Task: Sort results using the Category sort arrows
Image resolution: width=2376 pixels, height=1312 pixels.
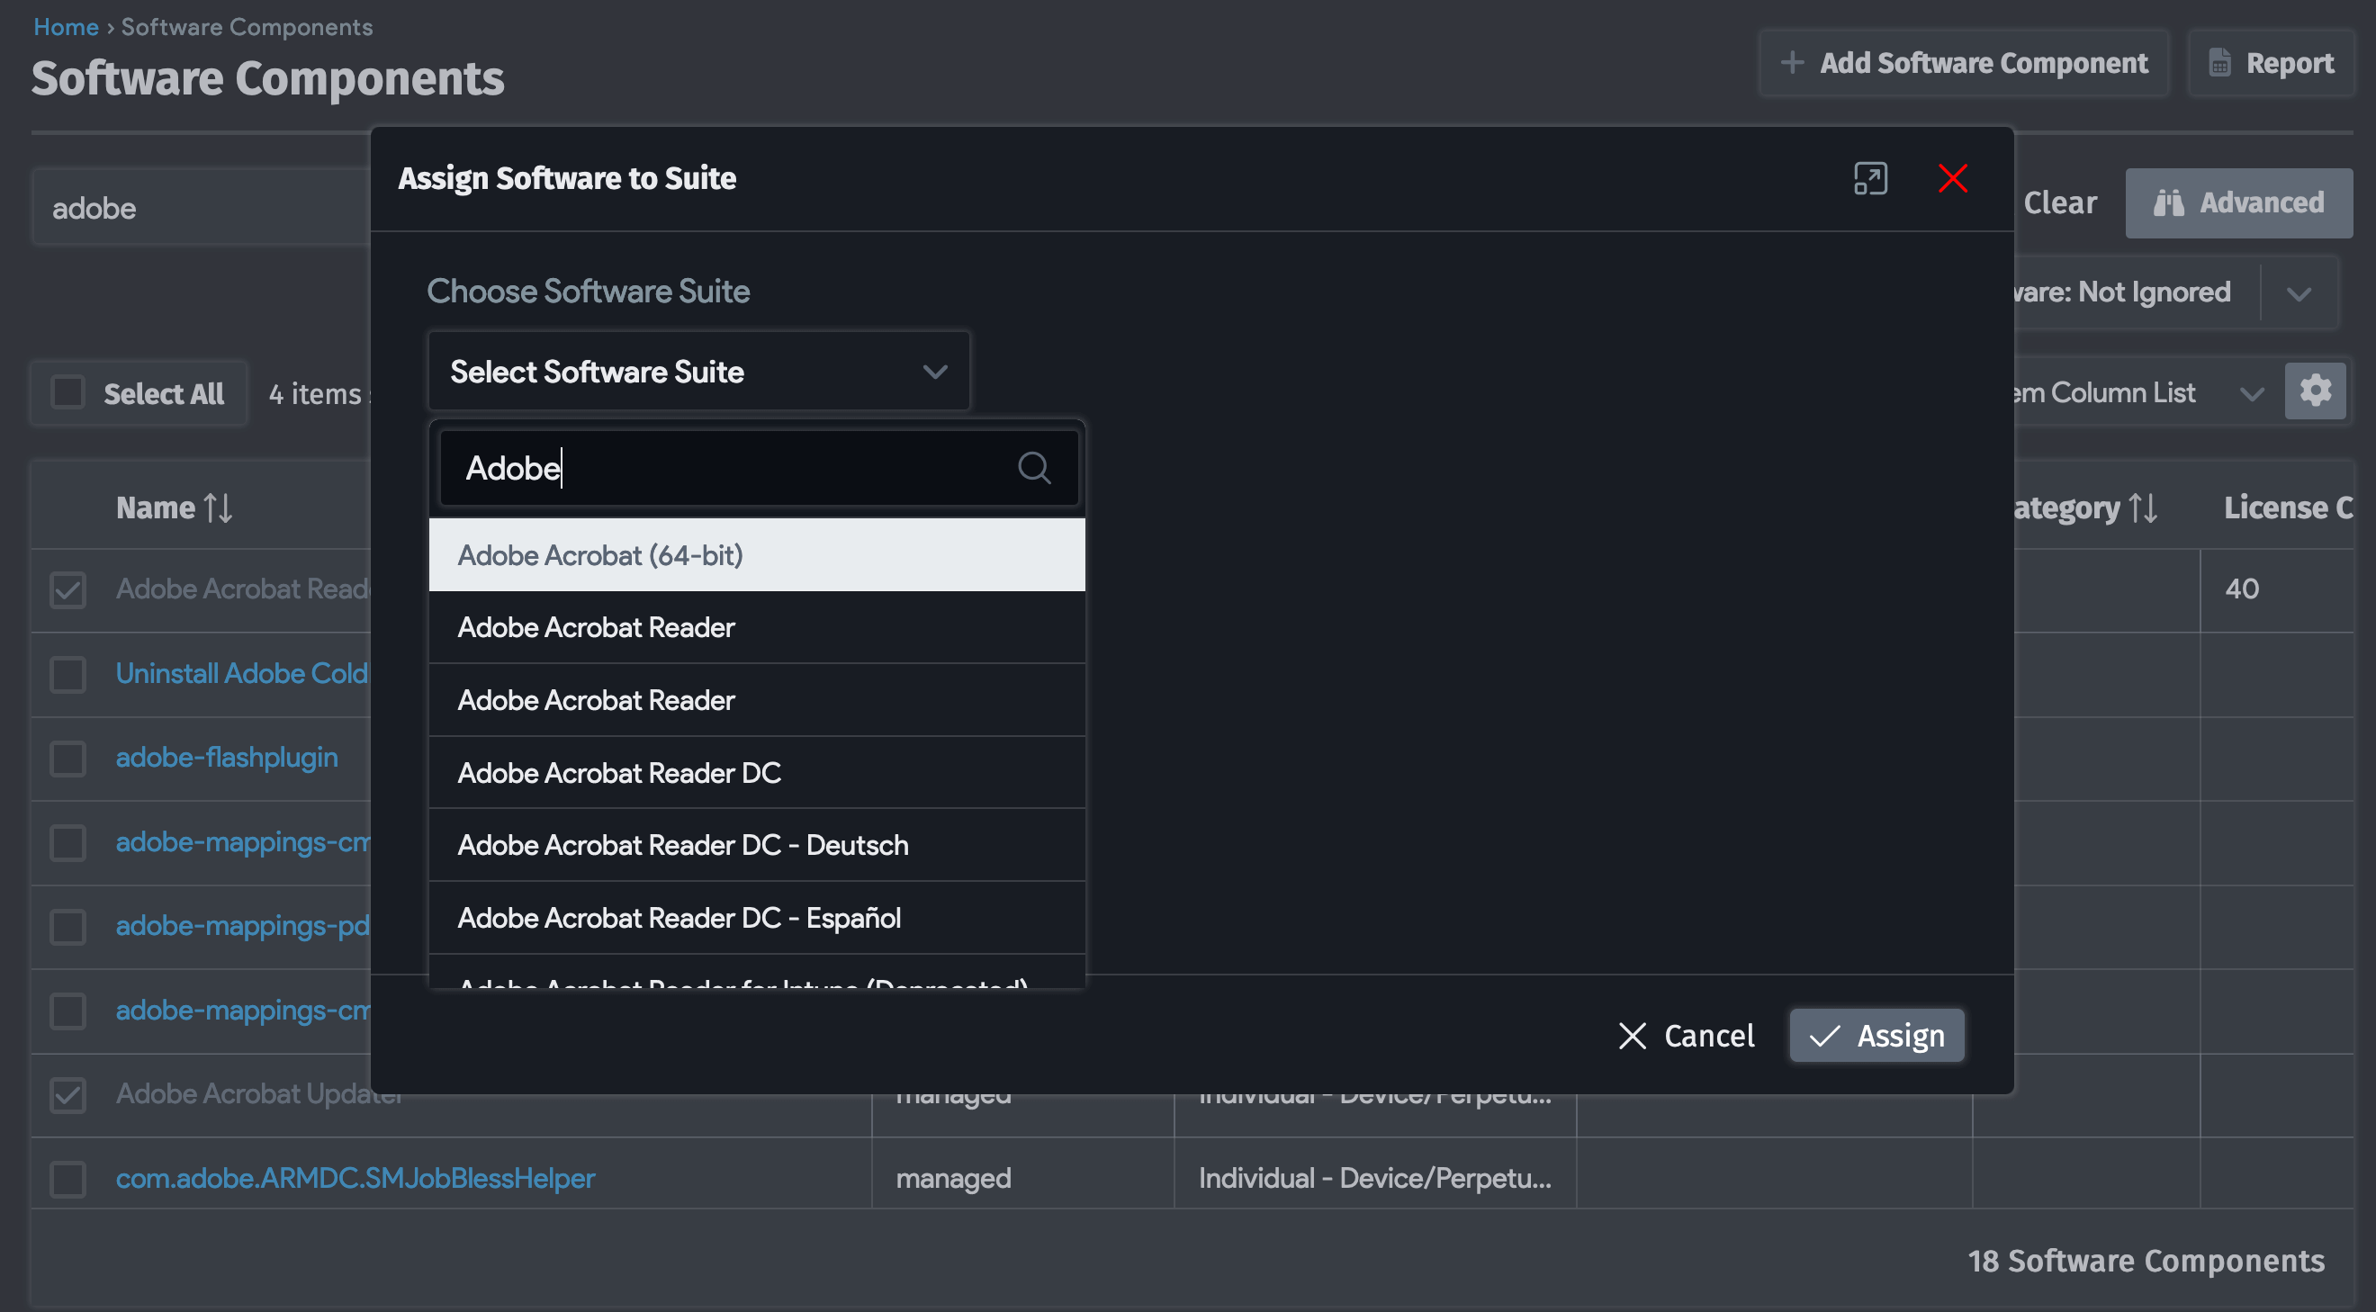Action: coord(2145,507)
